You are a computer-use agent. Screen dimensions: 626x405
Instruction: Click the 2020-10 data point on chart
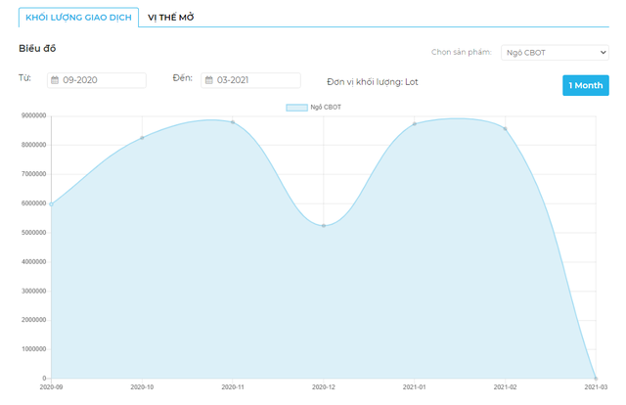pyautogui.click(x=142, y=138)
